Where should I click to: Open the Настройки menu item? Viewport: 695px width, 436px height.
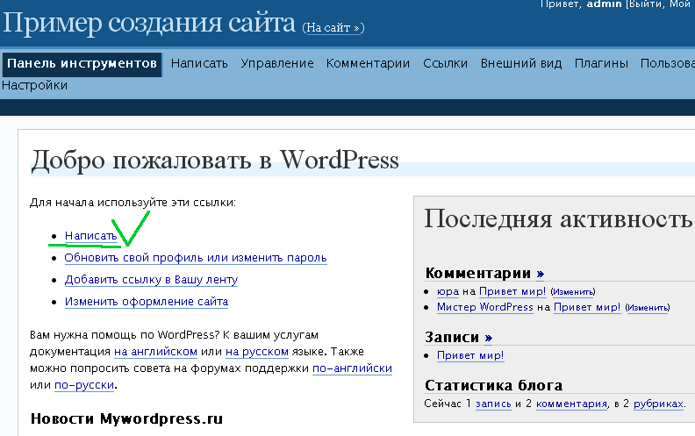[x=34, y=85]
